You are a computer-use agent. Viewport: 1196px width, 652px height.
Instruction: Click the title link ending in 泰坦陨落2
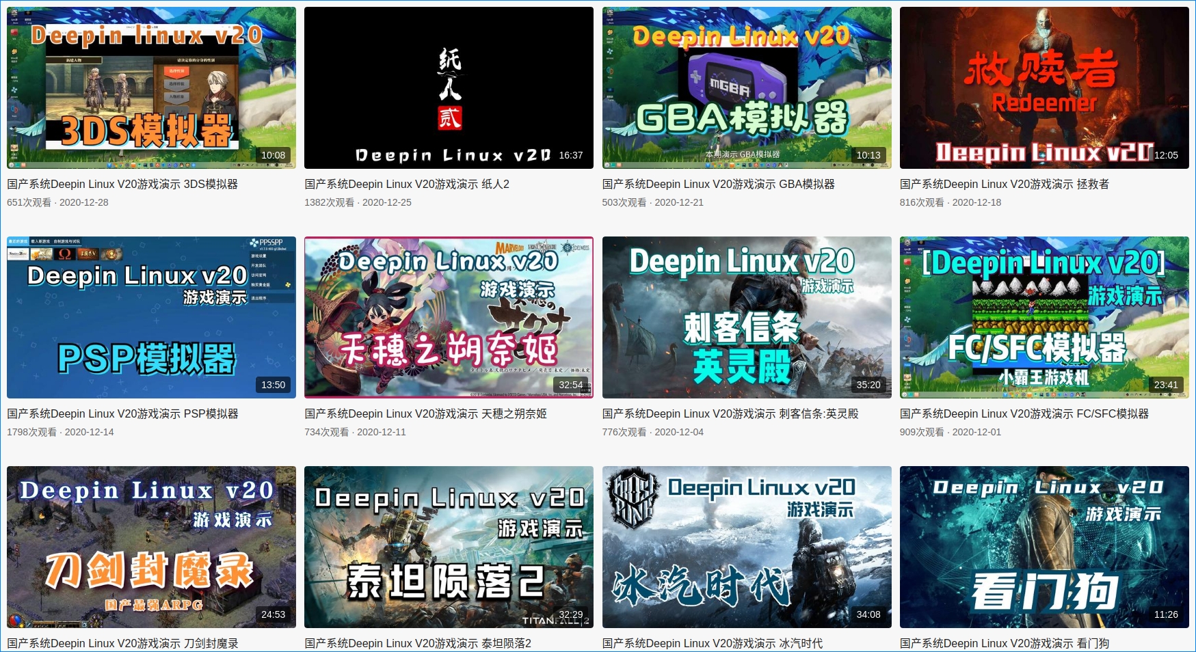pos(418,643)
